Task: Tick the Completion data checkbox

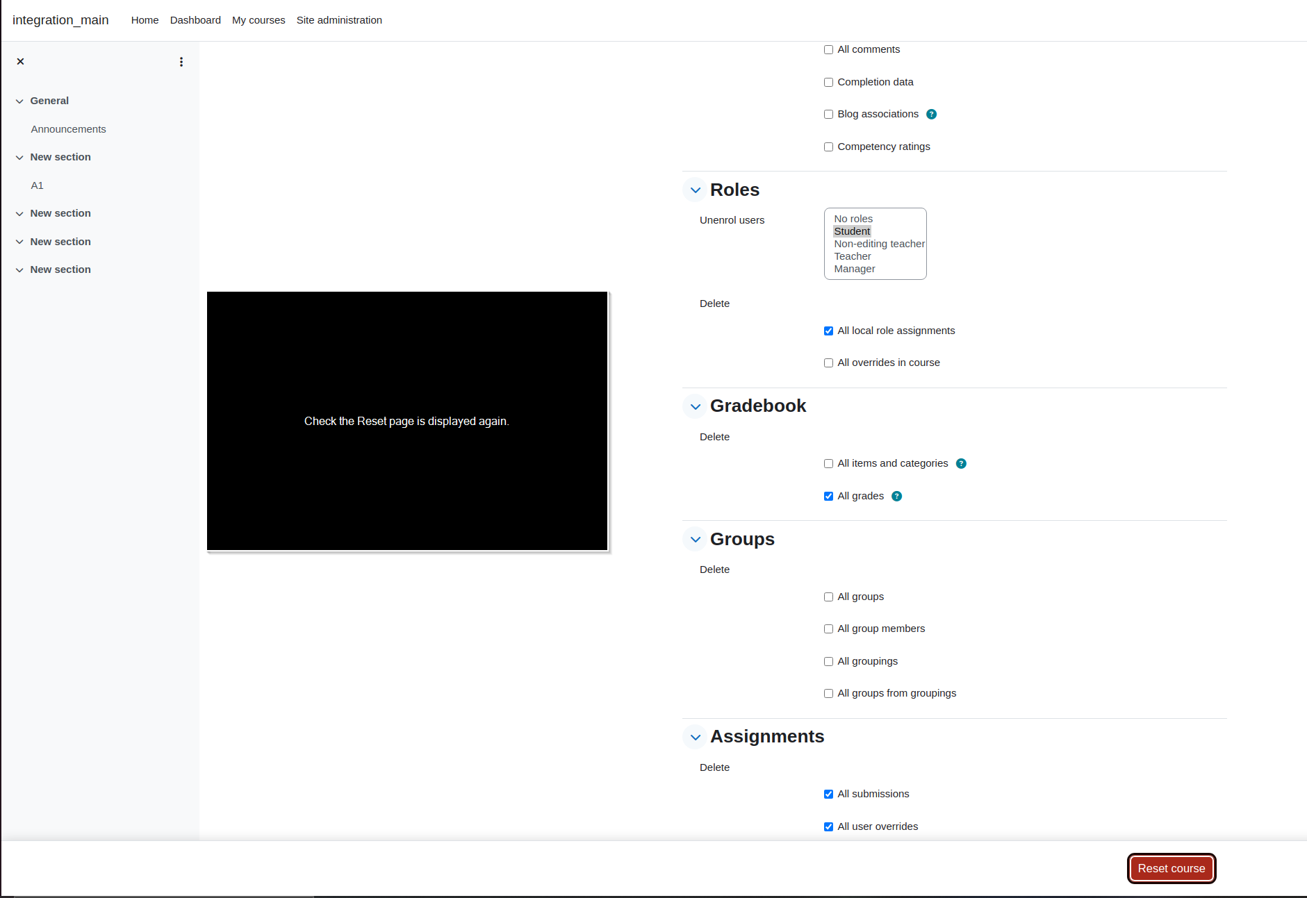Action: coord(828,83)
